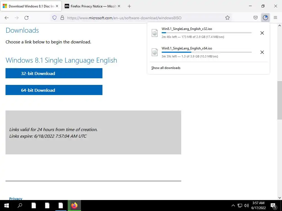Click the Win8.1_SingleLang_English_x32.iso file name
Screen dimensions: 282x211
(x=187, y=29)
